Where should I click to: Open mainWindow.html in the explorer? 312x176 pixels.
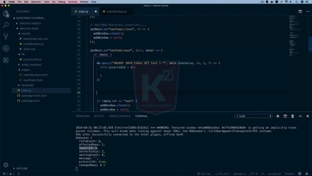pos(35,75)
